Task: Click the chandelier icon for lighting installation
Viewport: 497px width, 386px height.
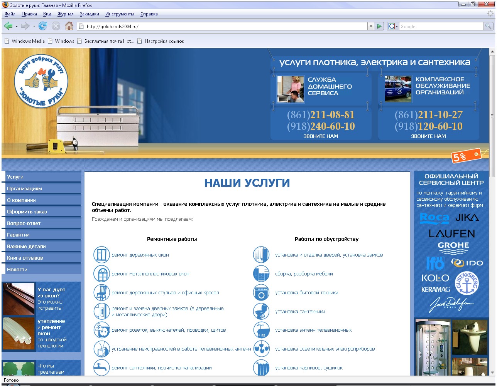Action: tap(261, 349)
